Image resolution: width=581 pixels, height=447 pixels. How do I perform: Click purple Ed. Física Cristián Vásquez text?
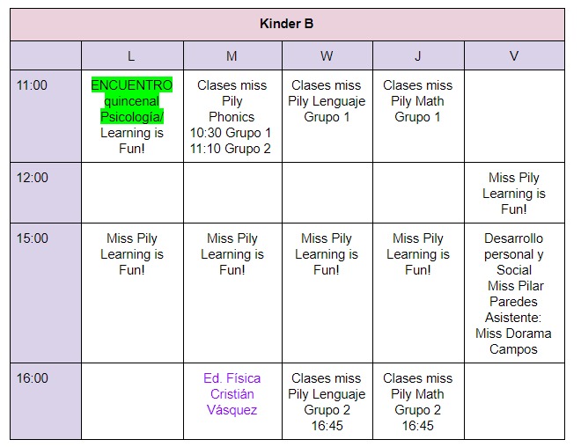pyautogui.click(x=232, y=394)
